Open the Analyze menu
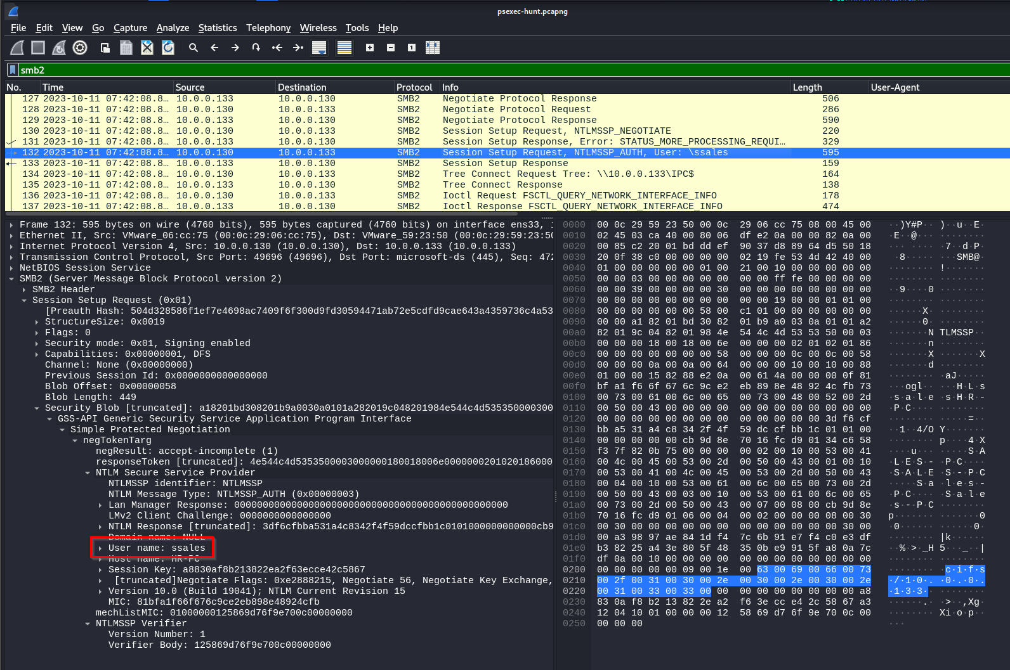1010x670 pixels. (x=173, y=28)
